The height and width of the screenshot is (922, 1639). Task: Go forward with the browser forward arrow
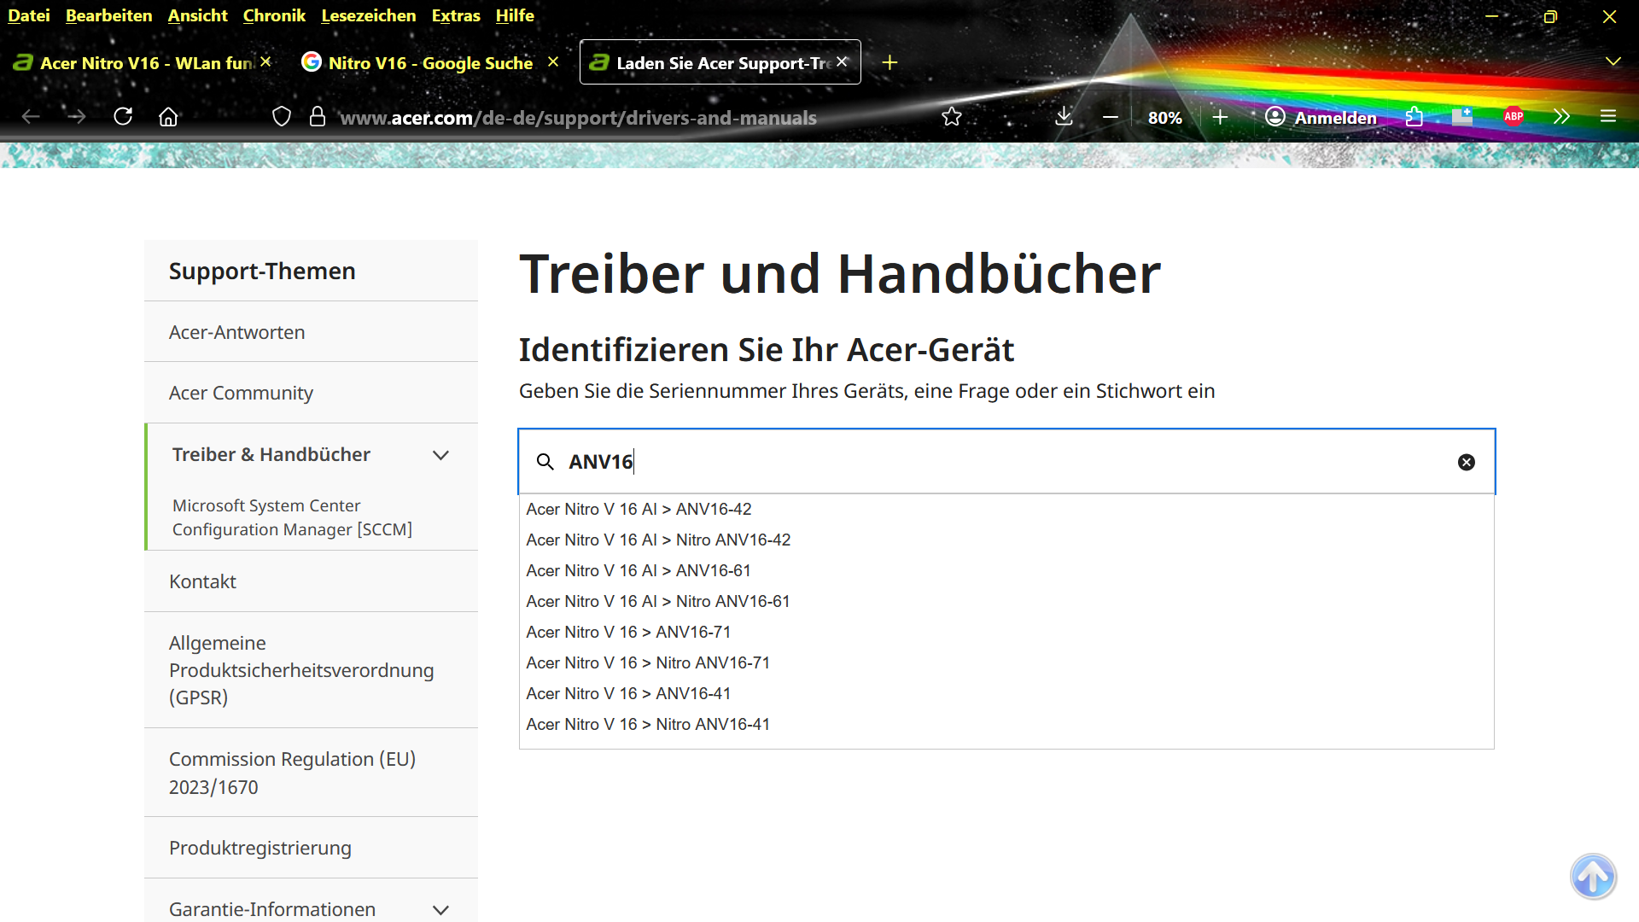(x=77, y=117)
